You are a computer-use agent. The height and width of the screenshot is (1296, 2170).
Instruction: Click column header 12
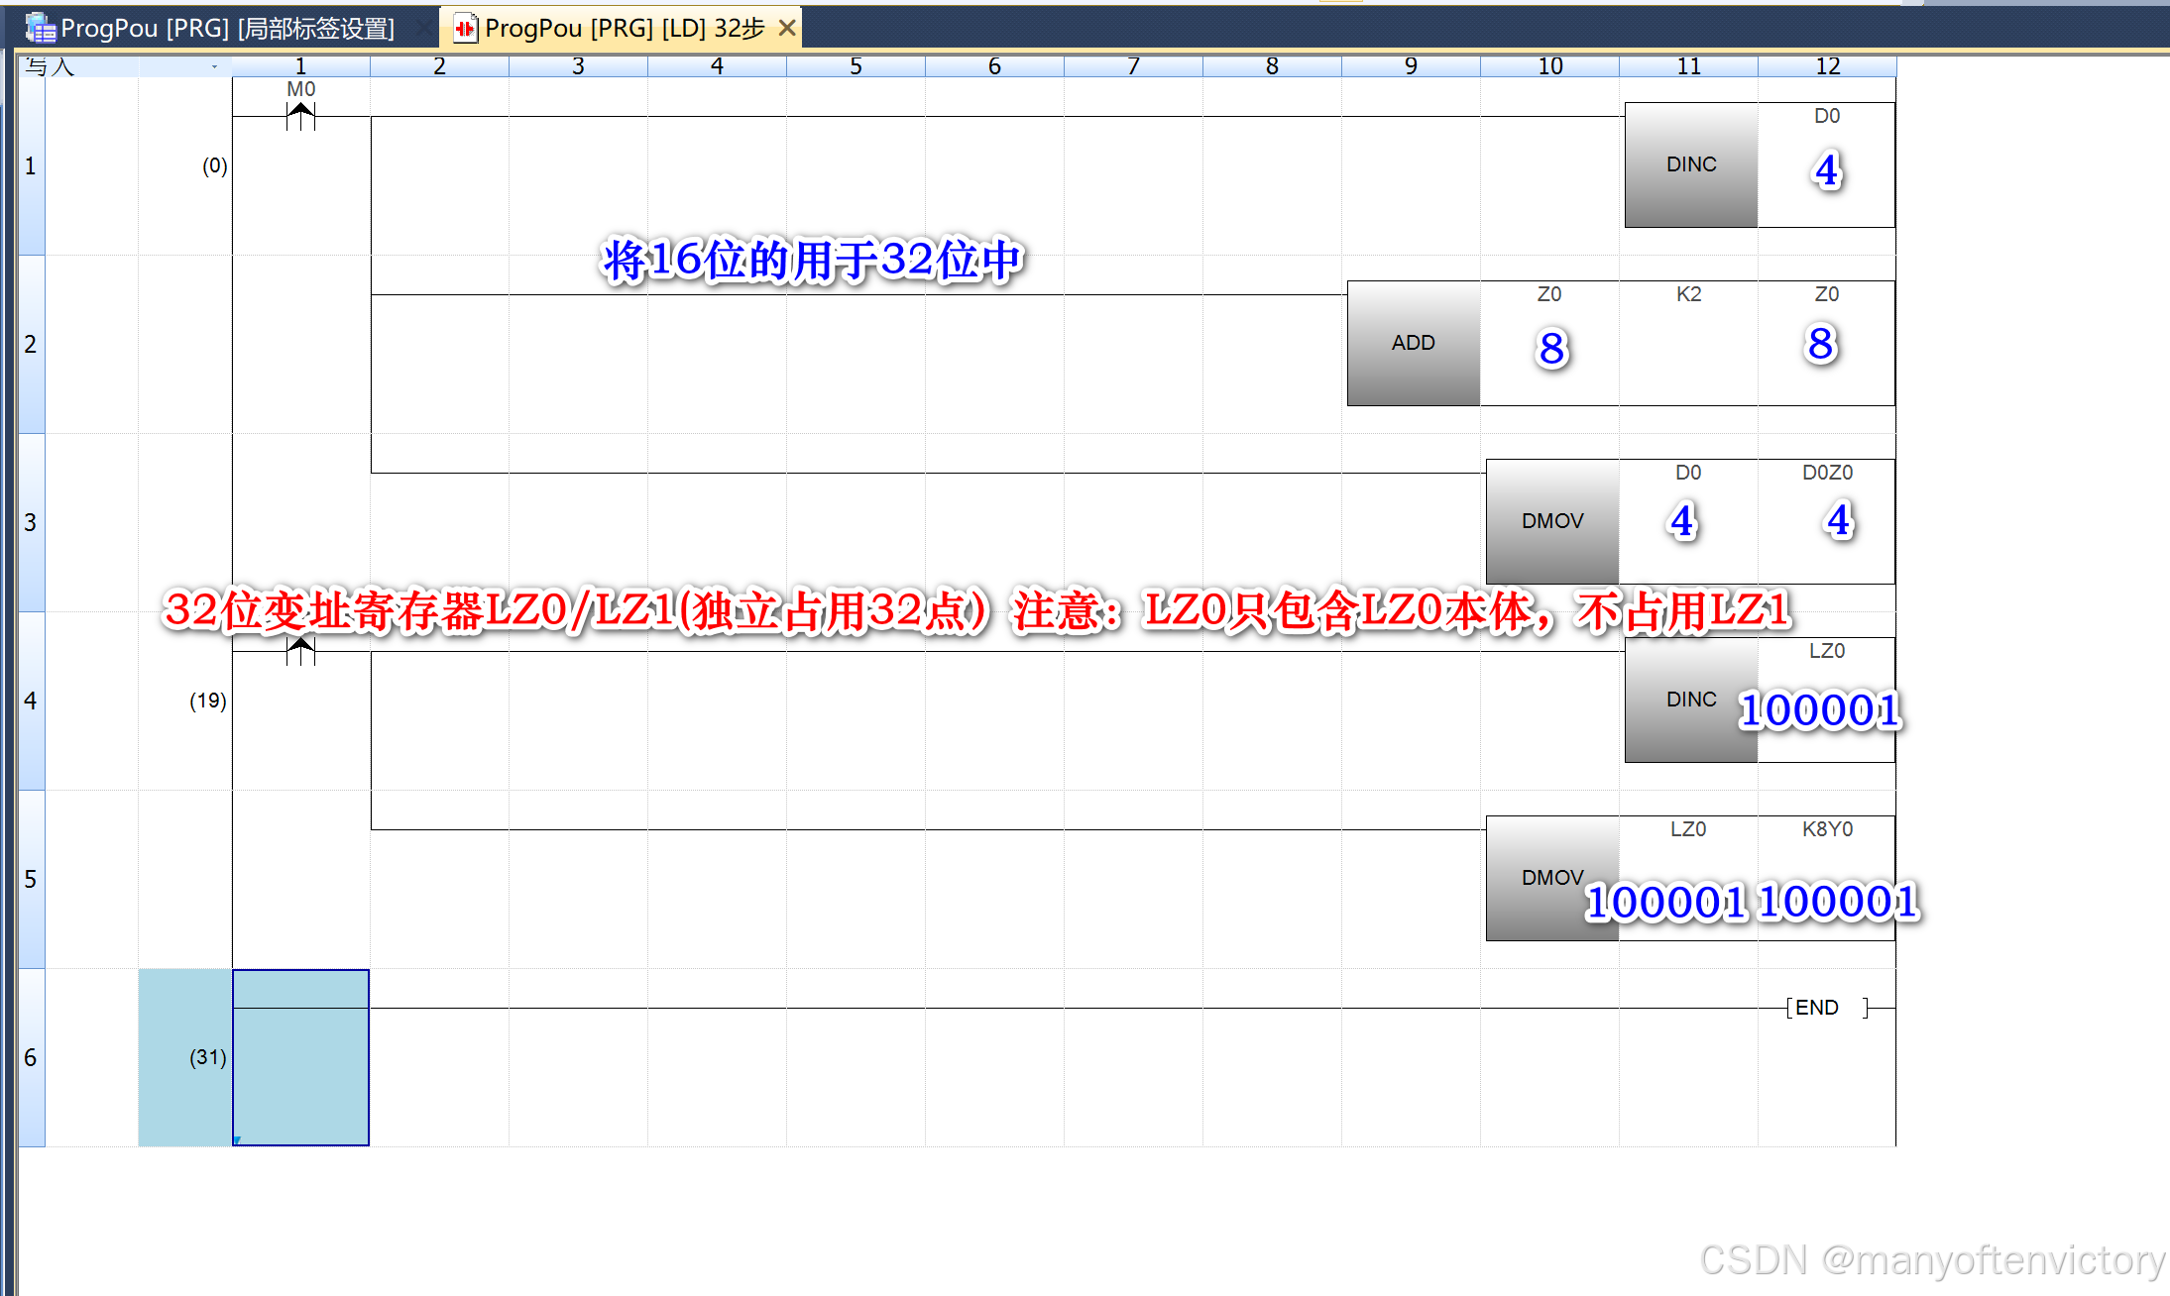click(1827, 66)
